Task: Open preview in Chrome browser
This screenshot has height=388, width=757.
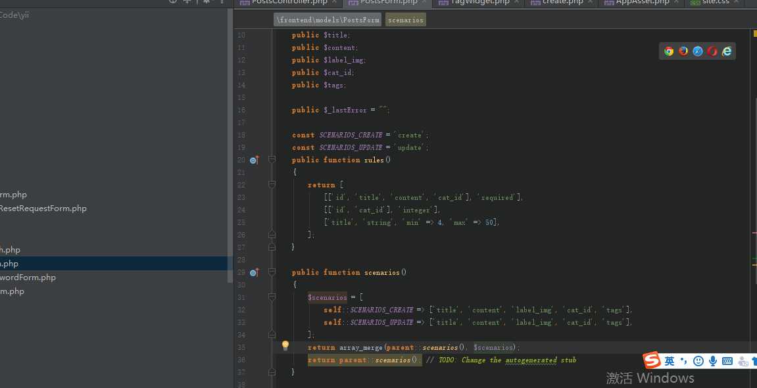Action: pyautogui.click(x=669, y=51)
